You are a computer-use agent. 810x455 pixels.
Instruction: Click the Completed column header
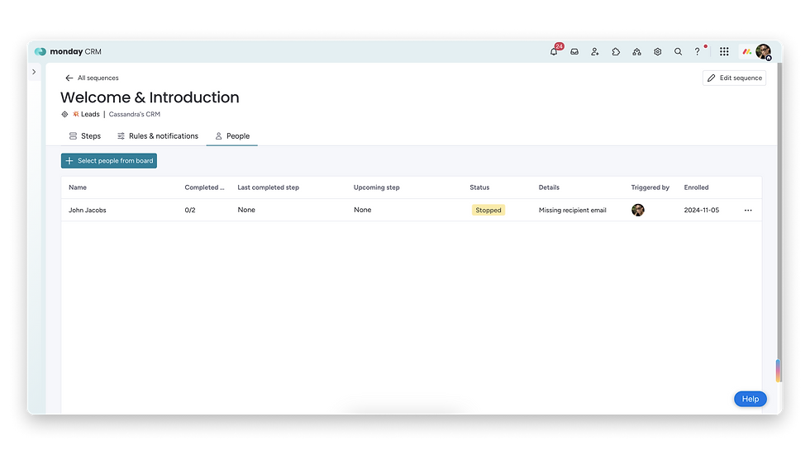[205, 187]
